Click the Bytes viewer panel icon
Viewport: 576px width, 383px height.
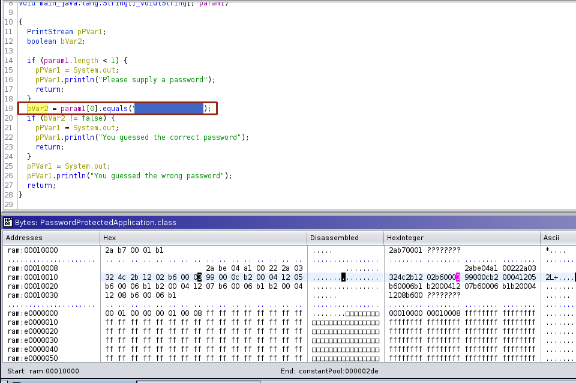[7, 222]
